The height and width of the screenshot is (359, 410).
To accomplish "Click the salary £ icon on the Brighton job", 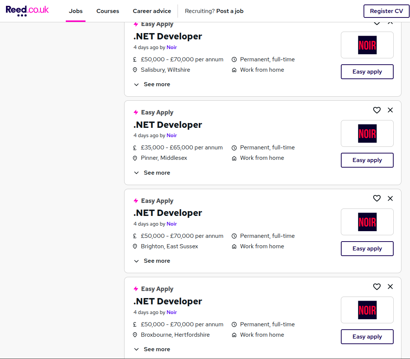I will (x=135, y=236).
